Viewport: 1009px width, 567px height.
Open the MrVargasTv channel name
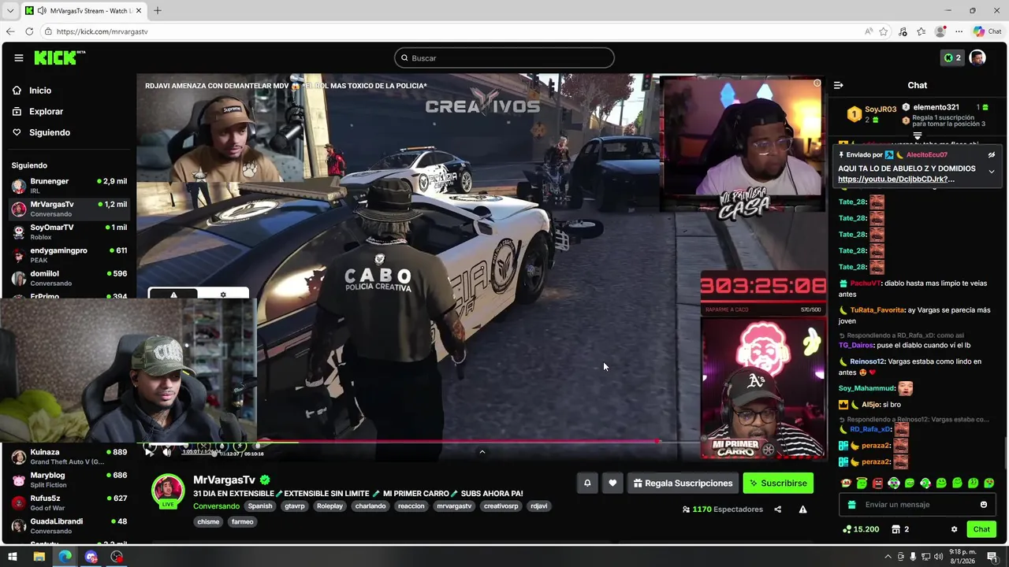point(225,480)
